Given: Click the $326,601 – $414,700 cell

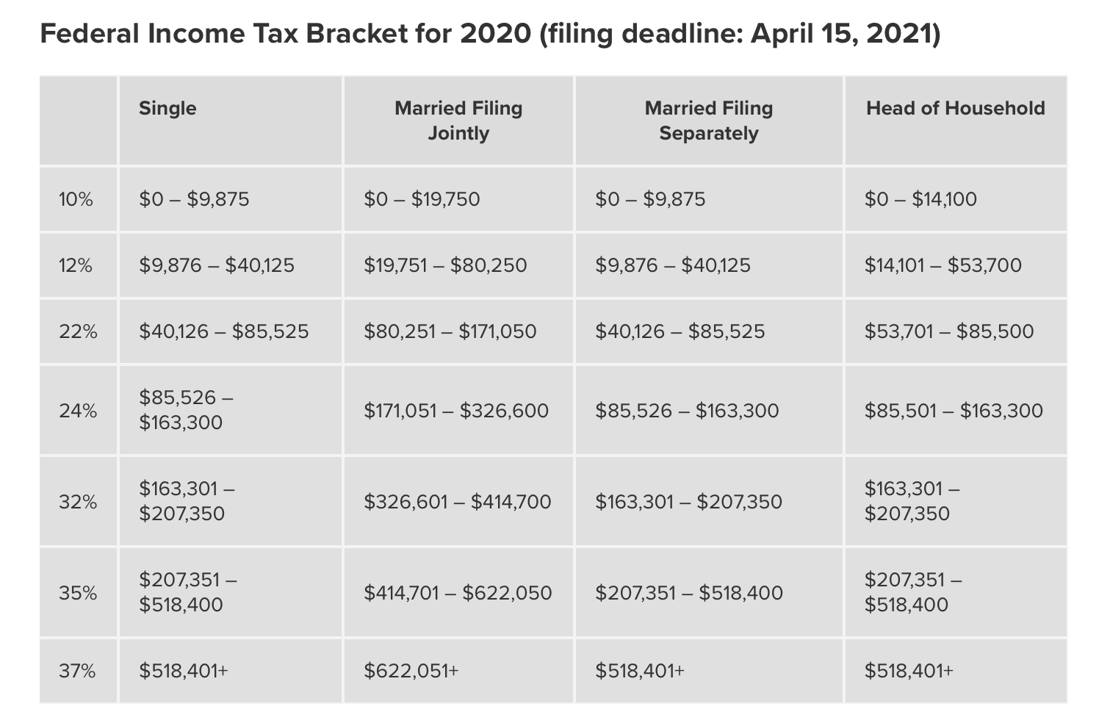Looking at the screenshot, I should (x=458, y=502).
